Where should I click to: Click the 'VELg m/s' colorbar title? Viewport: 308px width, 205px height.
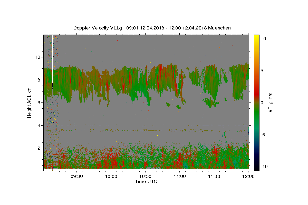click(271, 103)
